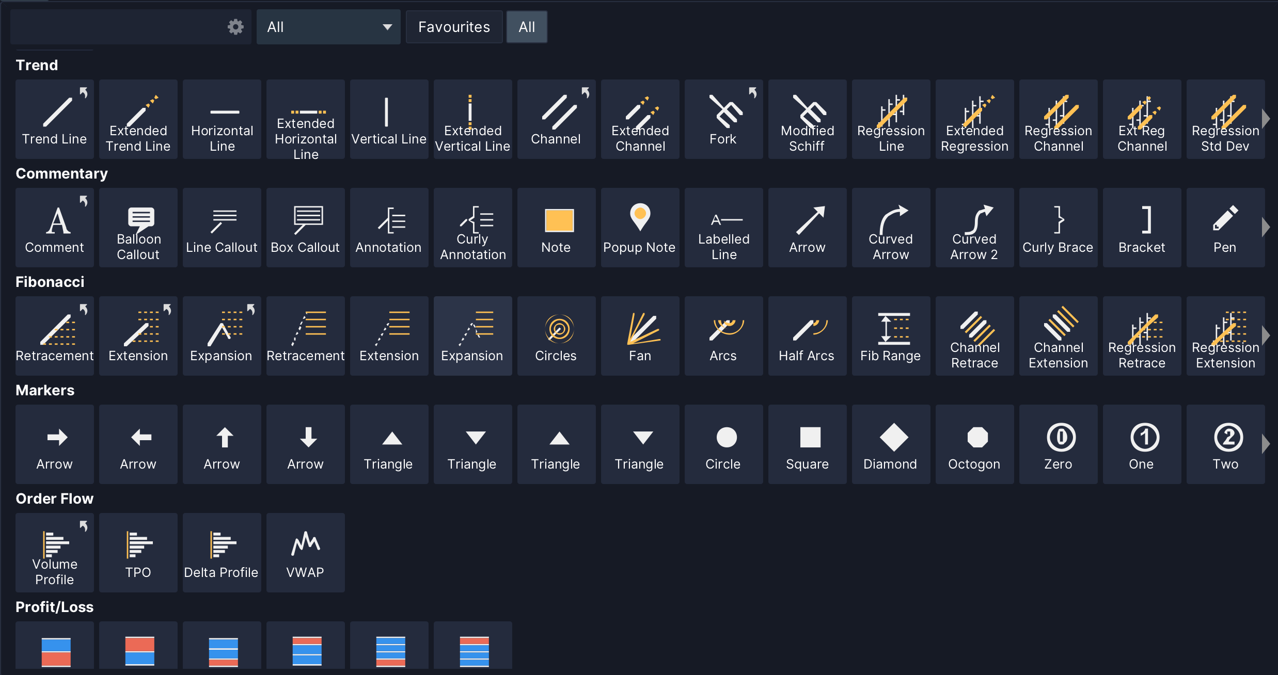Pick the Modified Schiff tool
The height and width of the screenshot is (675, 1278).
(807, 119)
